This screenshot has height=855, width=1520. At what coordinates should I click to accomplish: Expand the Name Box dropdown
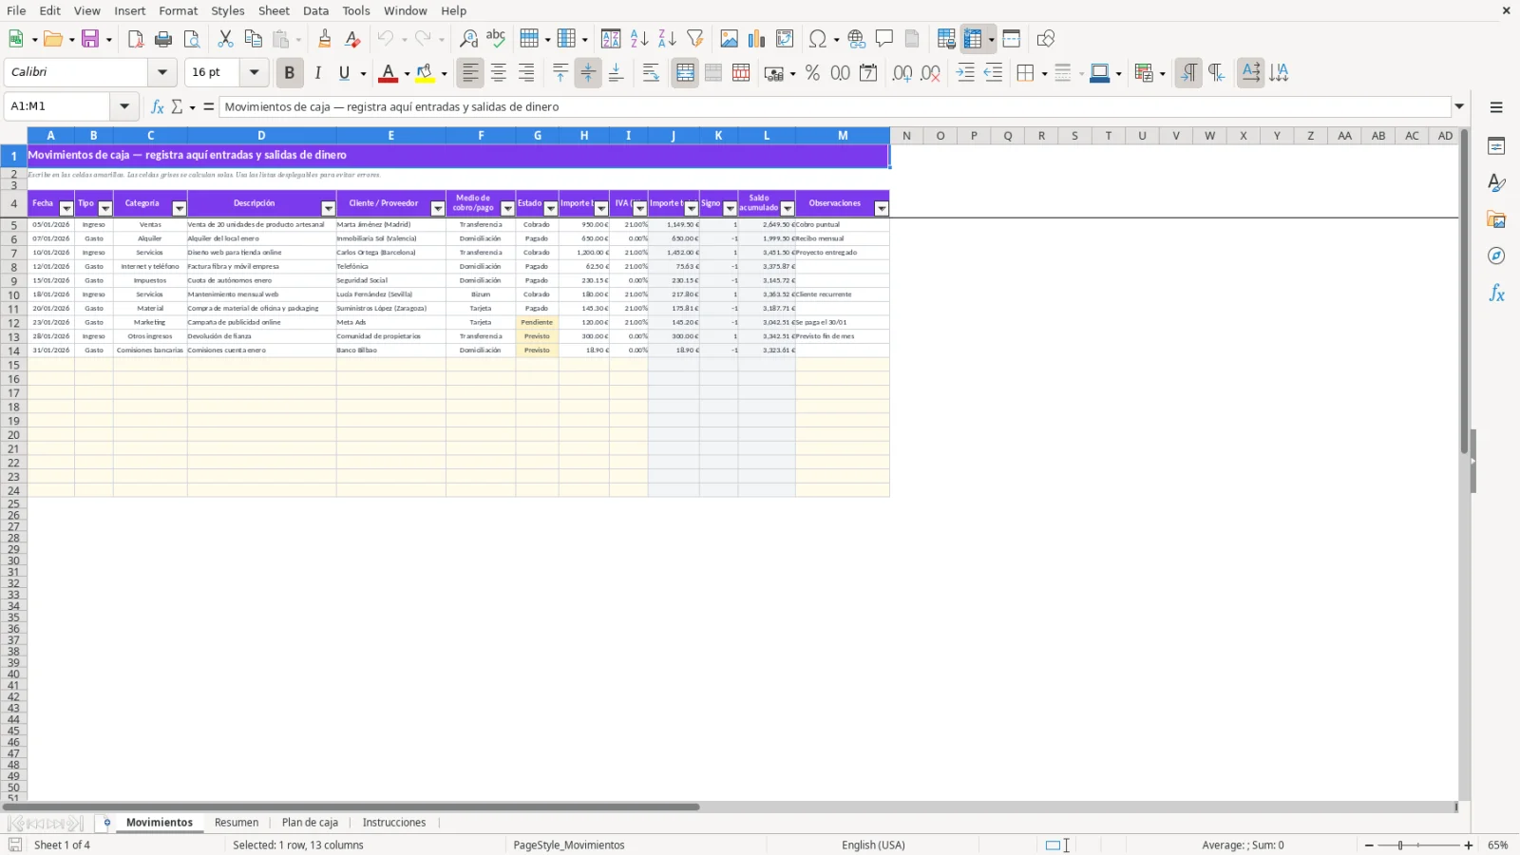coord(124,106)
